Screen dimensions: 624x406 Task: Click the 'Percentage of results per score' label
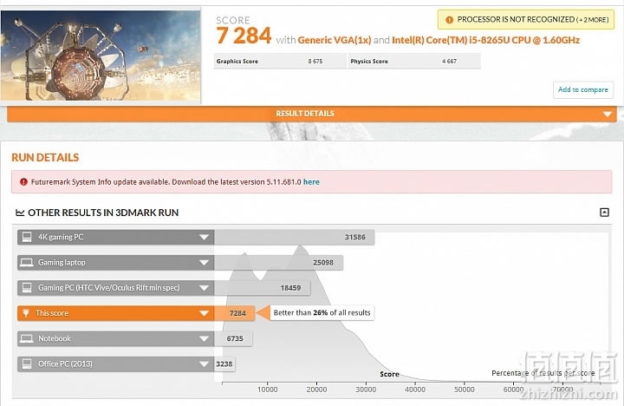click(x=543, y=373)
